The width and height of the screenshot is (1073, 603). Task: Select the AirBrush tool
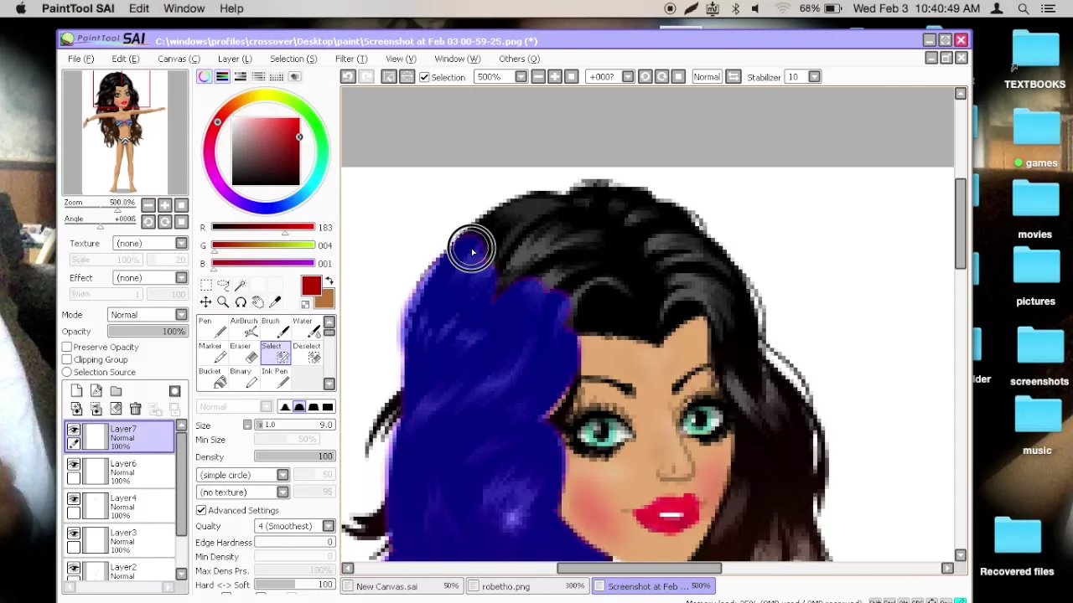[243, 328]
